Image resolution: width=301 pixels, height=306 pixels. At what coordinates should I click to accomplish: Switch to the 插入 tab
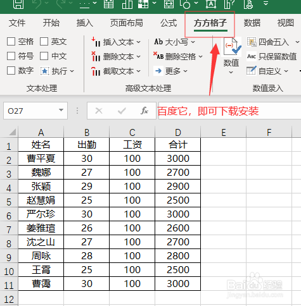(x=85, y=23)
